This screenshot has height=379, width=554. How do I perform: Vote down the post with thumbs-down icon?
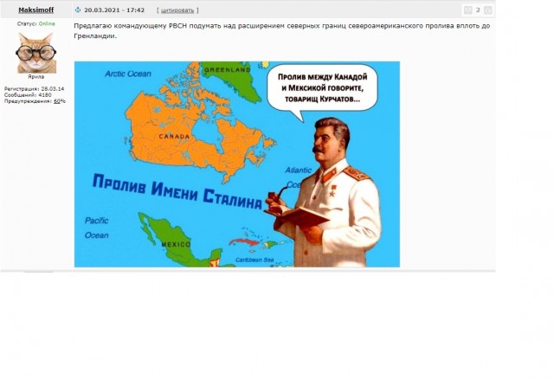point(467,10)
